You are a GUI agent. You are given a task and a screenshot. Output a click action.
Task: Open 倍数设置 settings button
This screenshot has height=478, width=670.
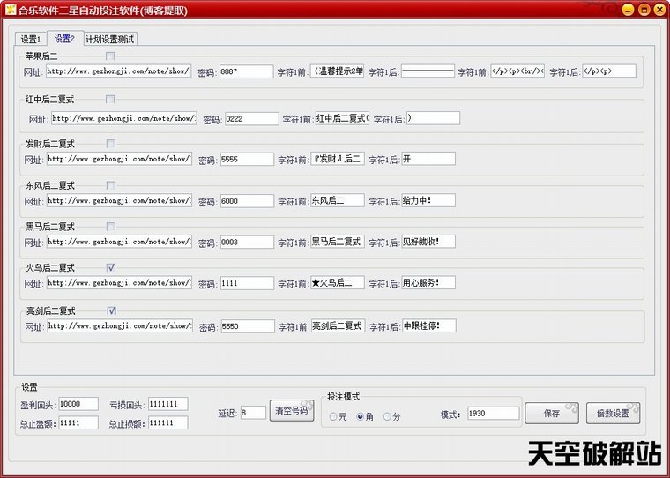tap(613, 413)
